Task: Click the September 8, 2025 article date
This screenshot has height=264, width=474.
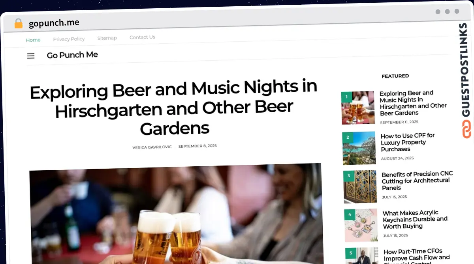Action: (x=197, y=146)
